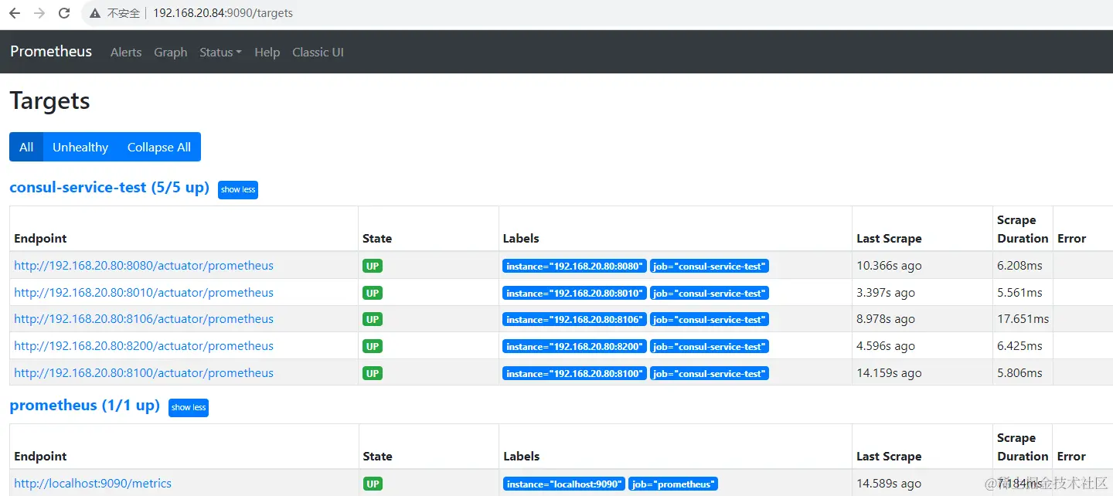Image resolution: width=1113 pixels, height=496 pixels.
Task: Click the Targets page heading
Action: point(49,101)
